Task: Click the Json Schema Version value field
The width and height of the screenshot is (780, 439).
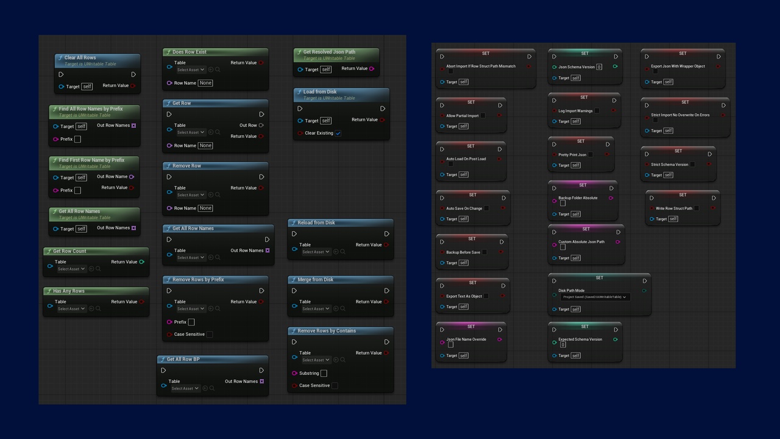Action: coord(599,67)
